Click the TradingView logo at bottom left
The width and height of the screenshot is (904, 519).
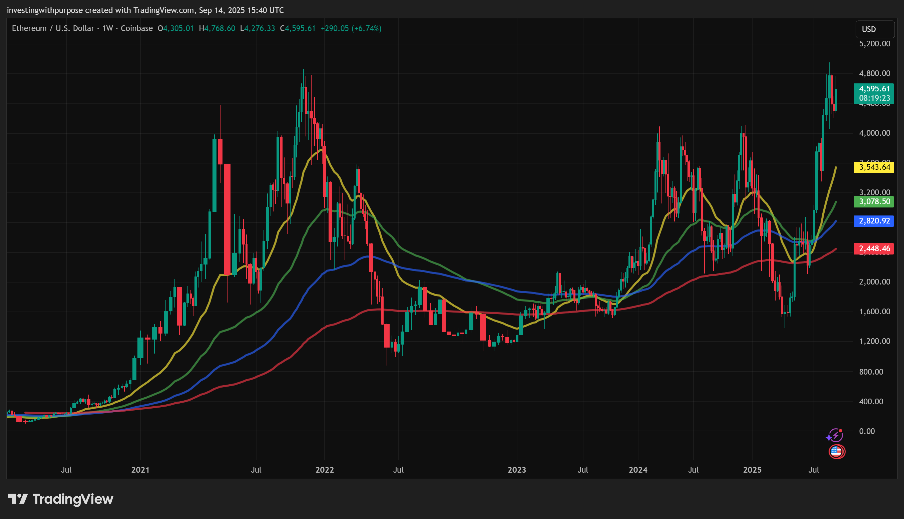pyautogui.click(x=61, y=499)
